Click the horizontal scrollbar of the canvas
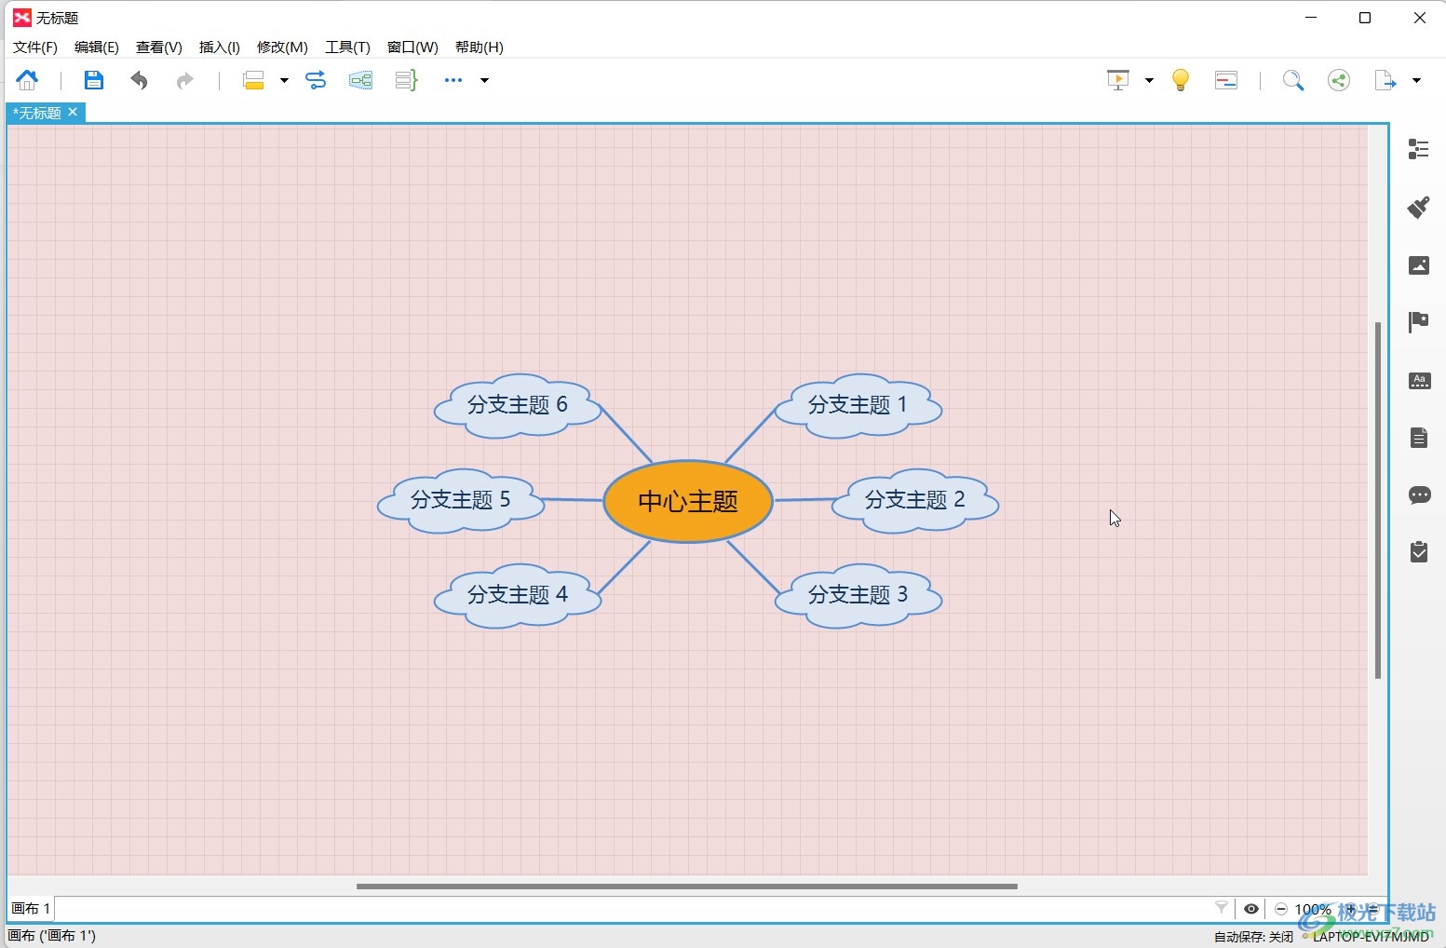Screen dimensions: 1446x948 686,887
